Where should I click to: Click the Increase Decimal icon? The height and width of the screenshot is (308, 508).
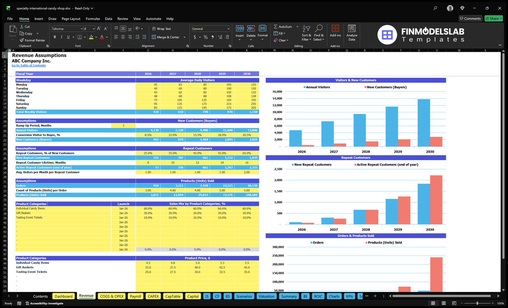[x=219, y=37]
